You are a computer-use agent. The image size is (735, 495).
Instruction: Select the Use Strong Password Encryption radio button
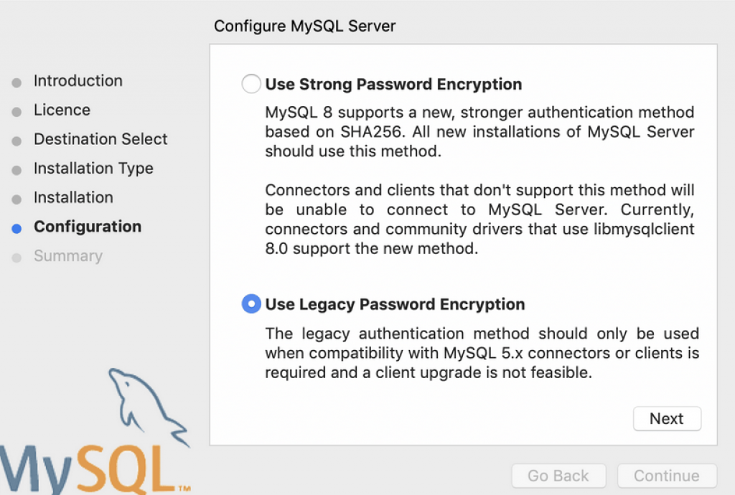coord(251,85)
